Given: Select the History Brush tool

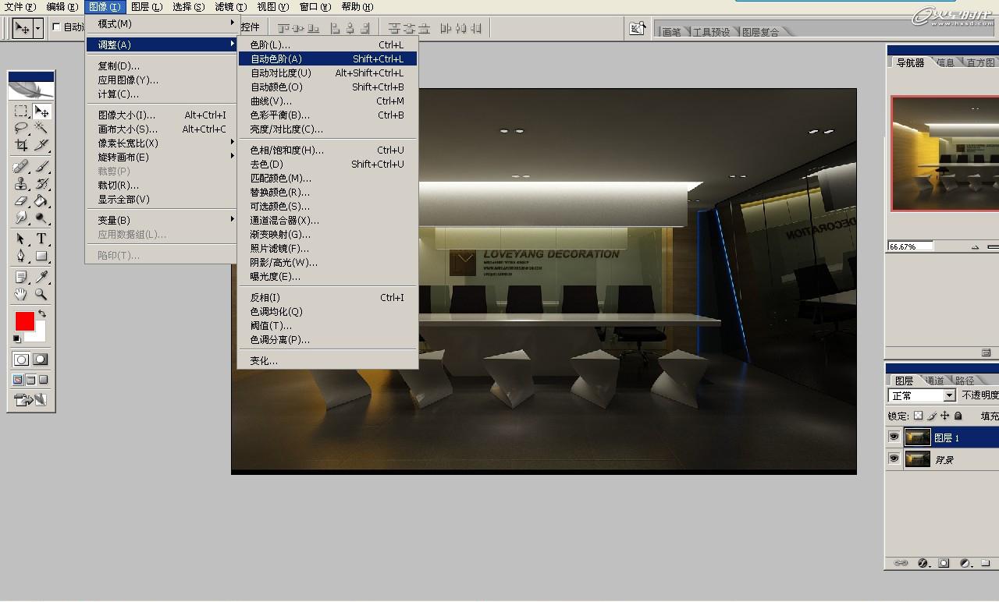Looking at the screenshot, I should [41, 183].
